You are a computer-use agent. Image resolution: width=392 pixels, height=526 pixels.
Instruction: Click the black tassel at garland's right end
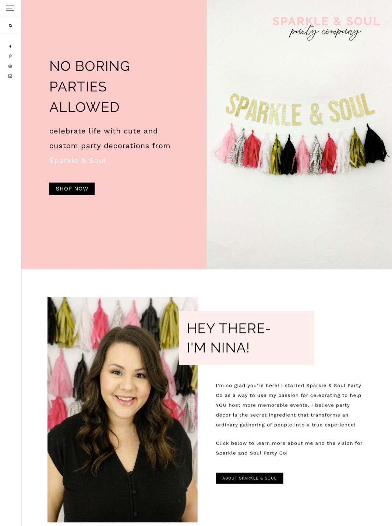[376, 144]
